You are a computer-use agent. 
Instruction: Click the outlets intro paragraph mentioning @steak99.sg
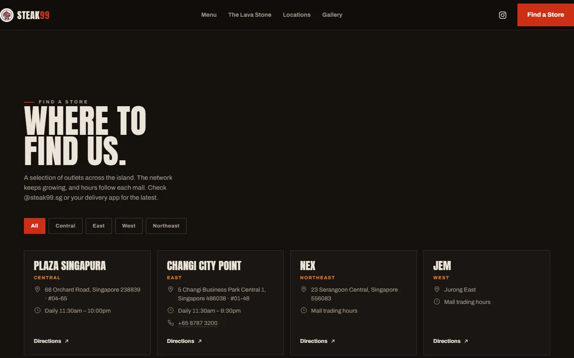[x=98, y=188]
